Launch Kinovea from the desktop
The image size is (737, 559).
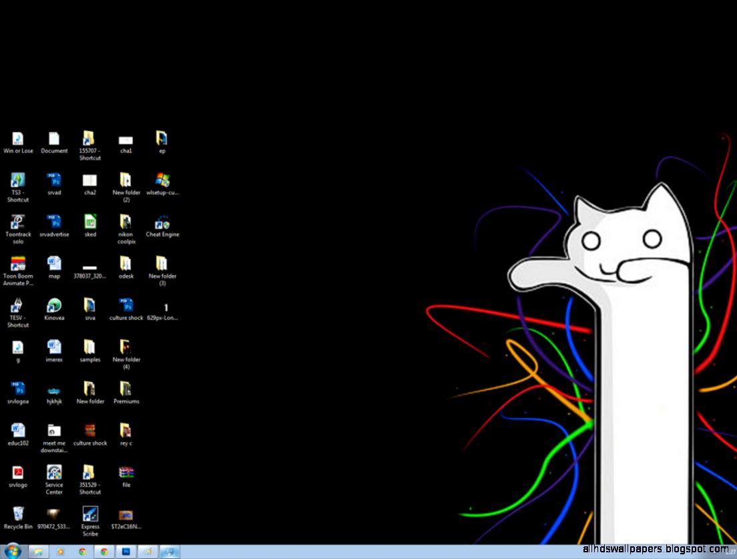point(54,306)
